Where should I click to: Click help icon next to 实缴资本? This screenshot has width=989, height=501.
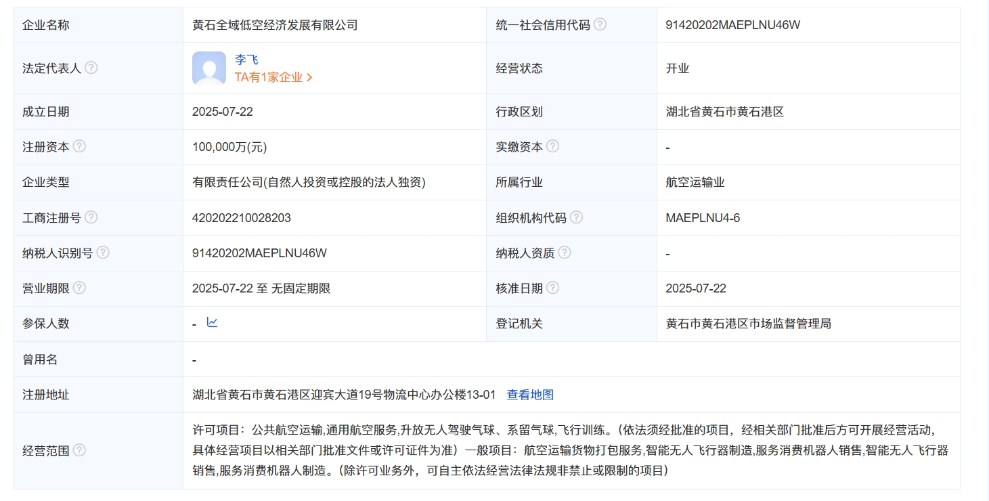tap(552, 146)
